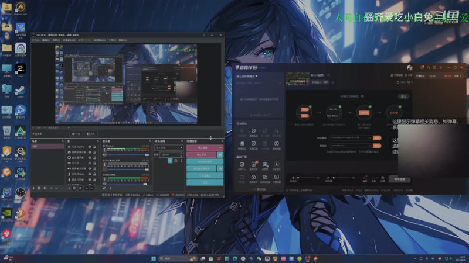This screenshot has height=263, width=469.
Task: Open customer service headset icon in companion
Action: pyautogui.click(x=429, y=68)
